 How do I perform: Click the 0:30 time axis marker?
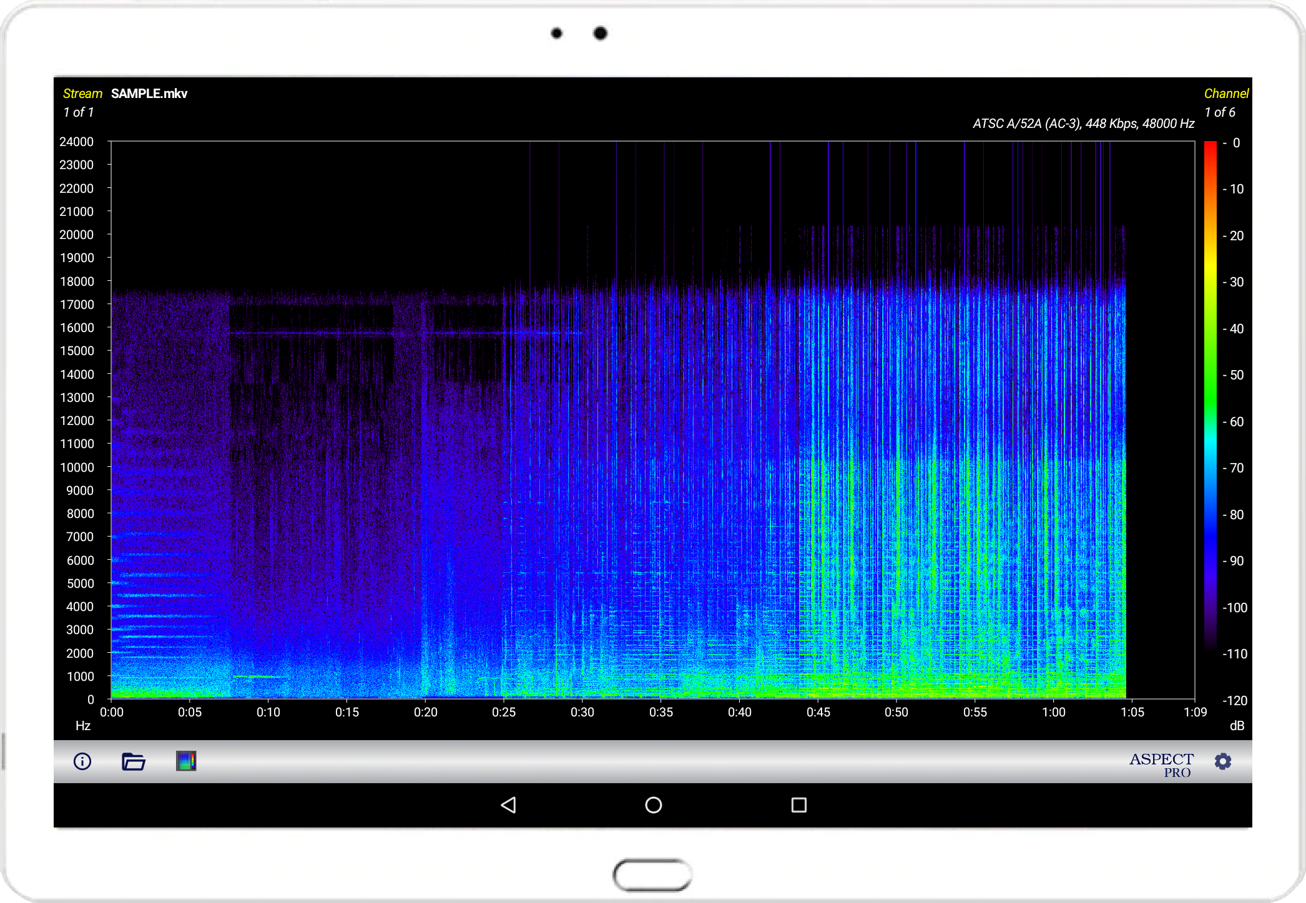[582, 712]
